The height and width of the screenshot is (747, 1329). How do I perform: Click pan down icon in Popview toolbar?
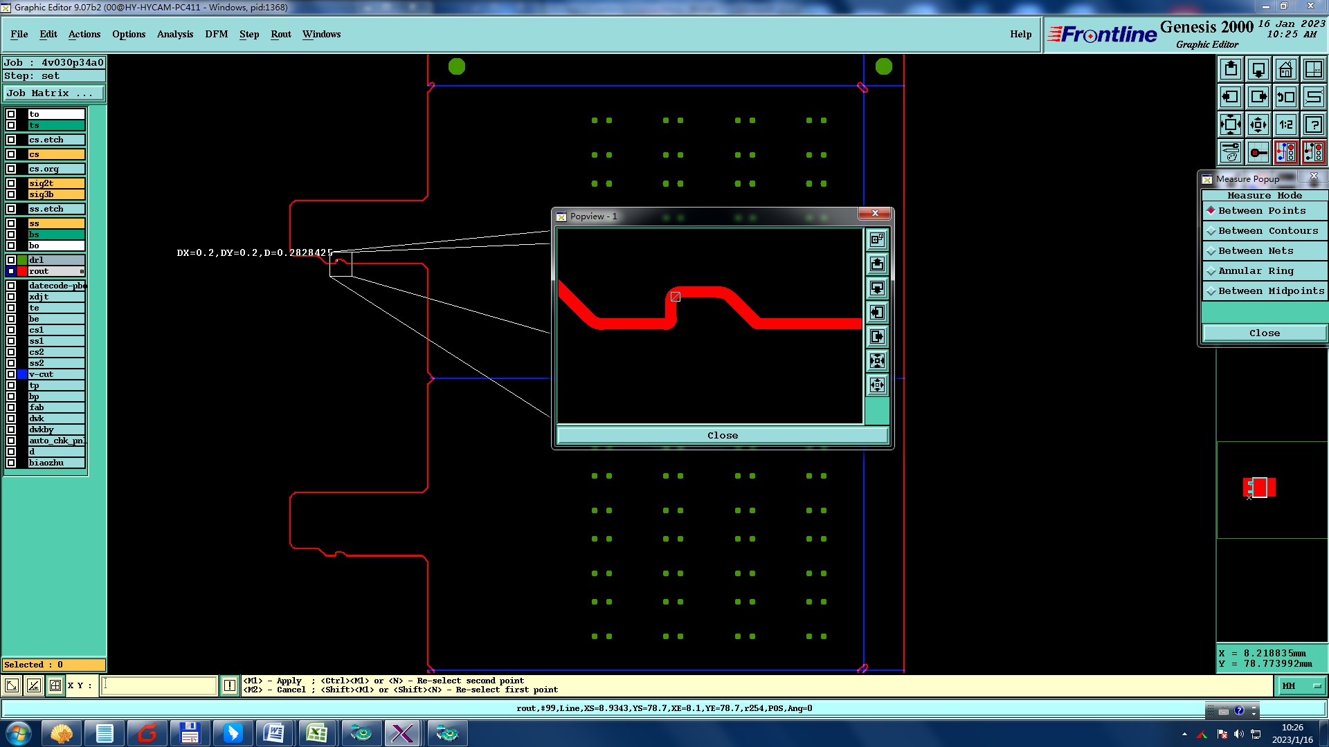pyautogui.click(x=877, y=288)
